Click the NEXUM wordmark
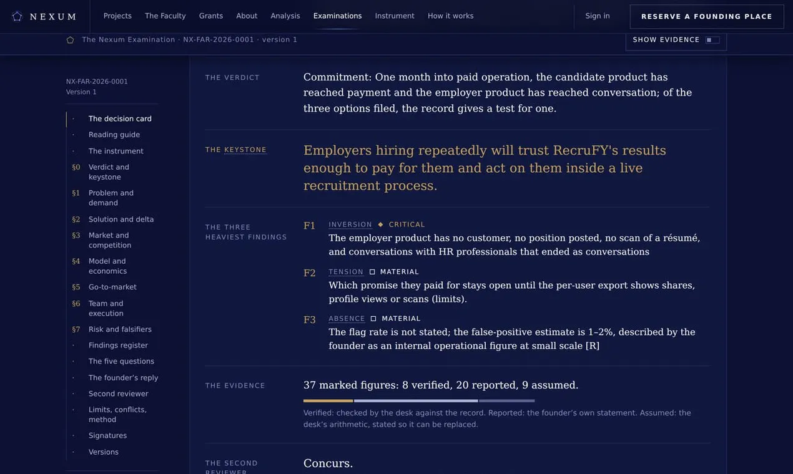793x474 pixels. (53, 17)
